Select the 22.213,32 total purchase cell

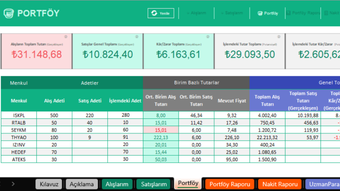tap(267, 137)
